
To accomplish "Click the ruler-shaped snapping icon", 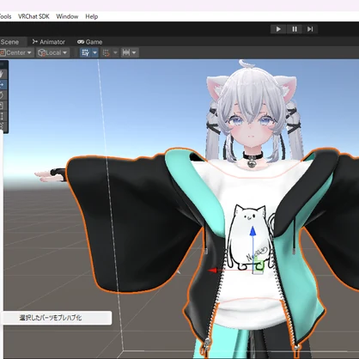I will coord(126,52).
